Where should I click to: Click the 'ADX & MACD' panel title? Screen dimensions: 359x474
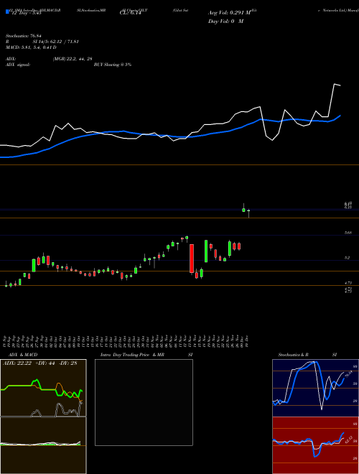(23, 355)
